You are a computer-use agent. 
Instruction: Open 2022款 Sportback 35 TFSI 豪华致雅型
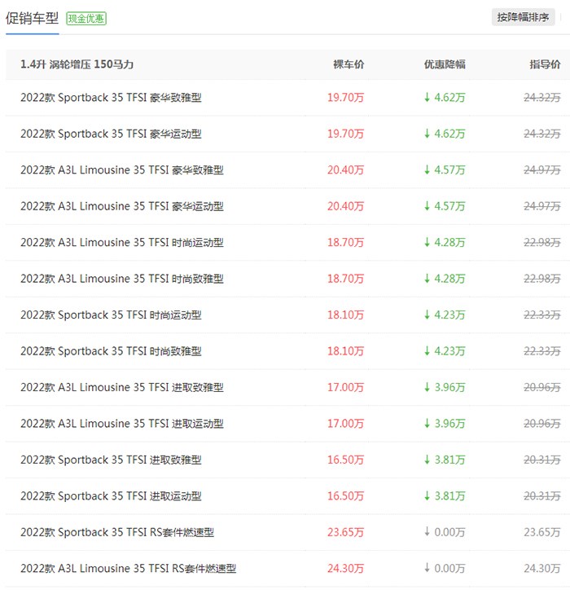pos(111,98)
